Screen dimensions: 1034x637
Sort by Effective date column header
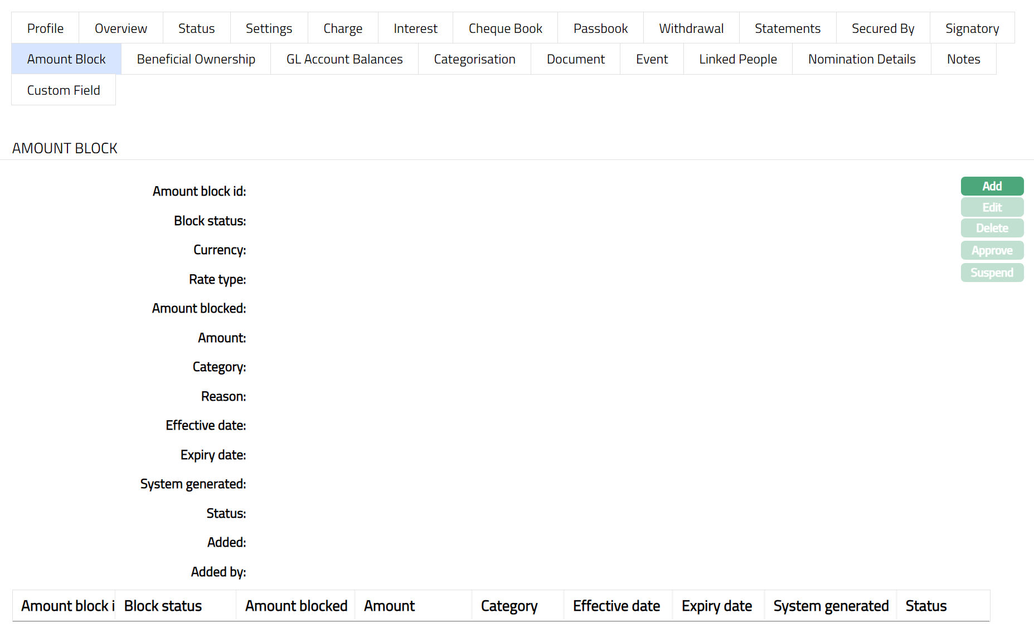click(616, 606)
